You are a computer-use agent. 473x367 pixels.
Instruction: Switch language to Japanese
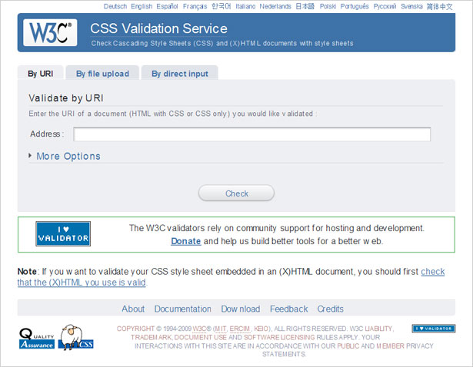tap(305, 6)
